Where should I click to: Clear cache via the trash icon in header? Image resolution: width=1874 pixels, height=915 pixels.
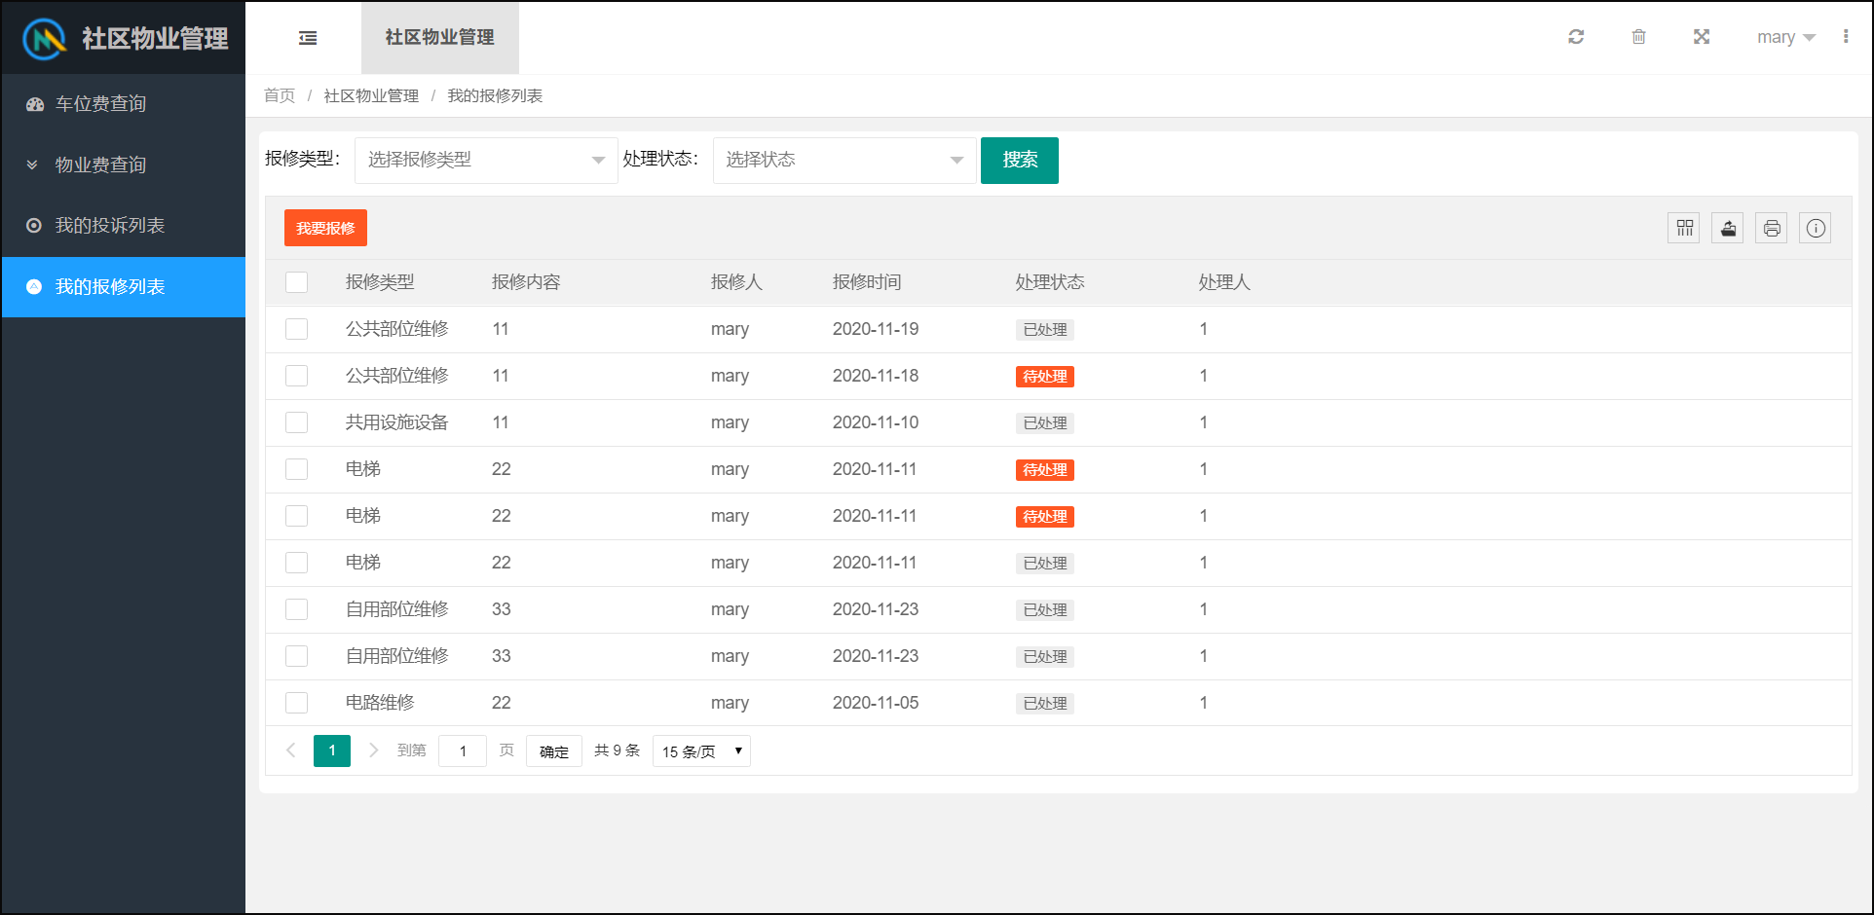pos(1638,36)
